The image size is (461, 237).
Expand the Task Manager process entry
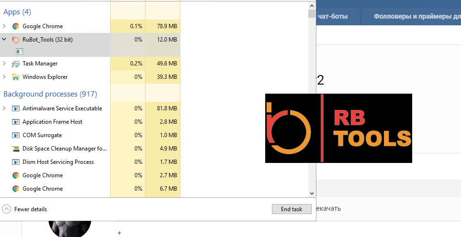pyautogui.click(x=5, y=64)
